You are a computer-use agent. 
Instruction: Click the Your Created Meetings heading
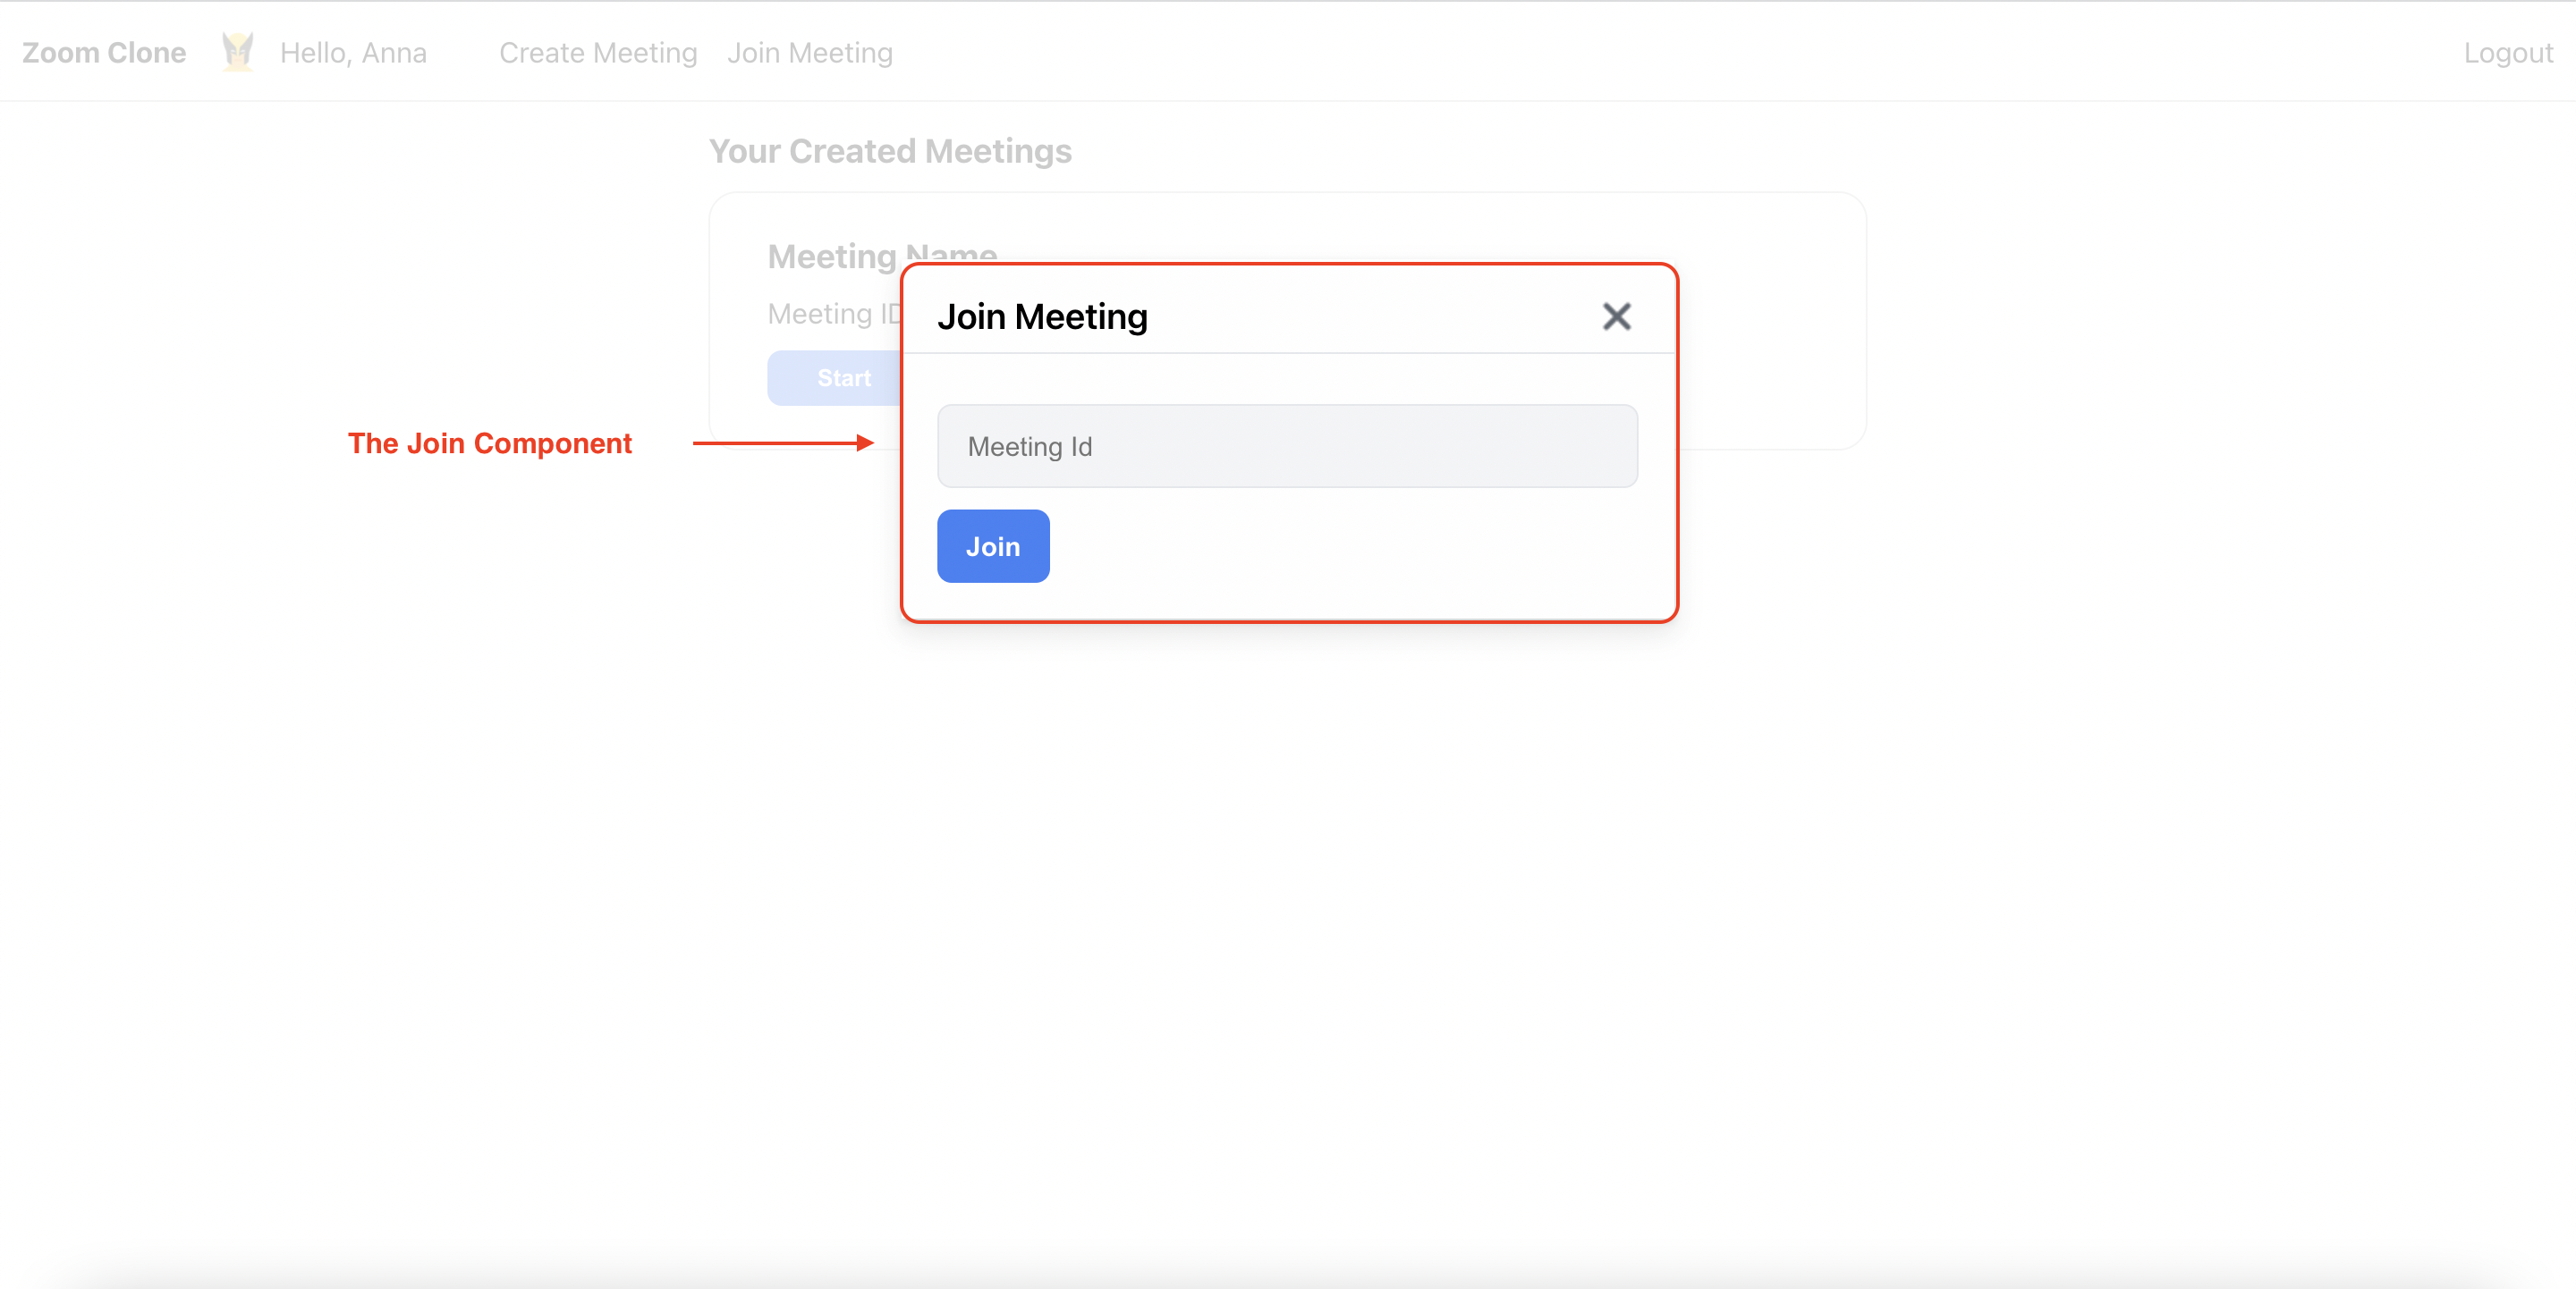(890, 151)
